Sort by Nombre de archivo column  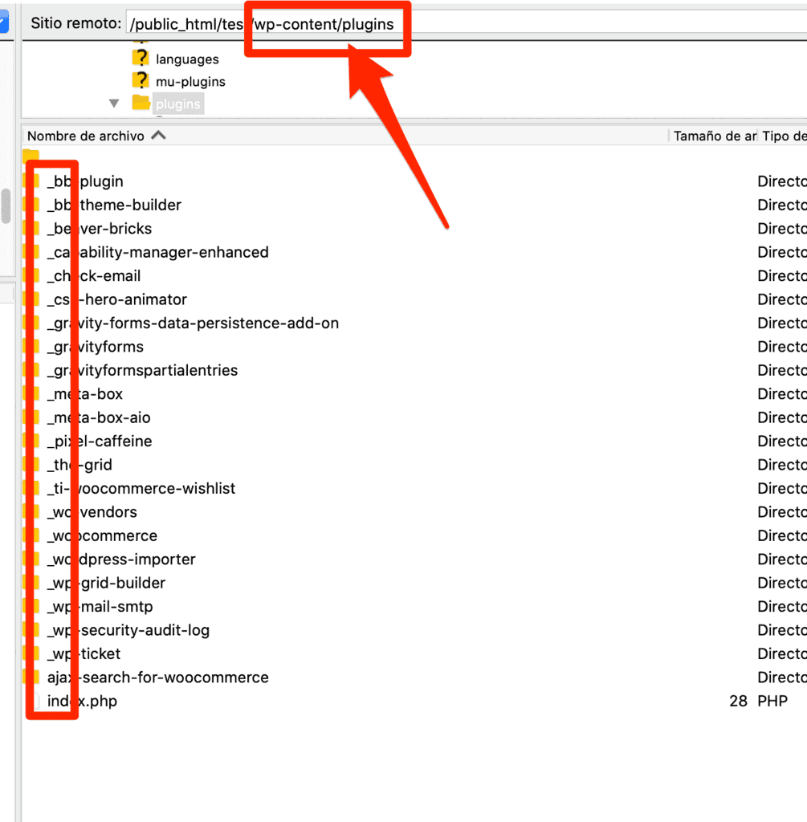click(x=85, y=136)
